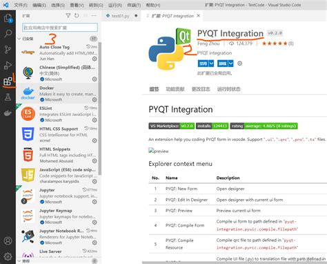Open the View menu
Screen dimensions: 327x264
coord(77,5)
